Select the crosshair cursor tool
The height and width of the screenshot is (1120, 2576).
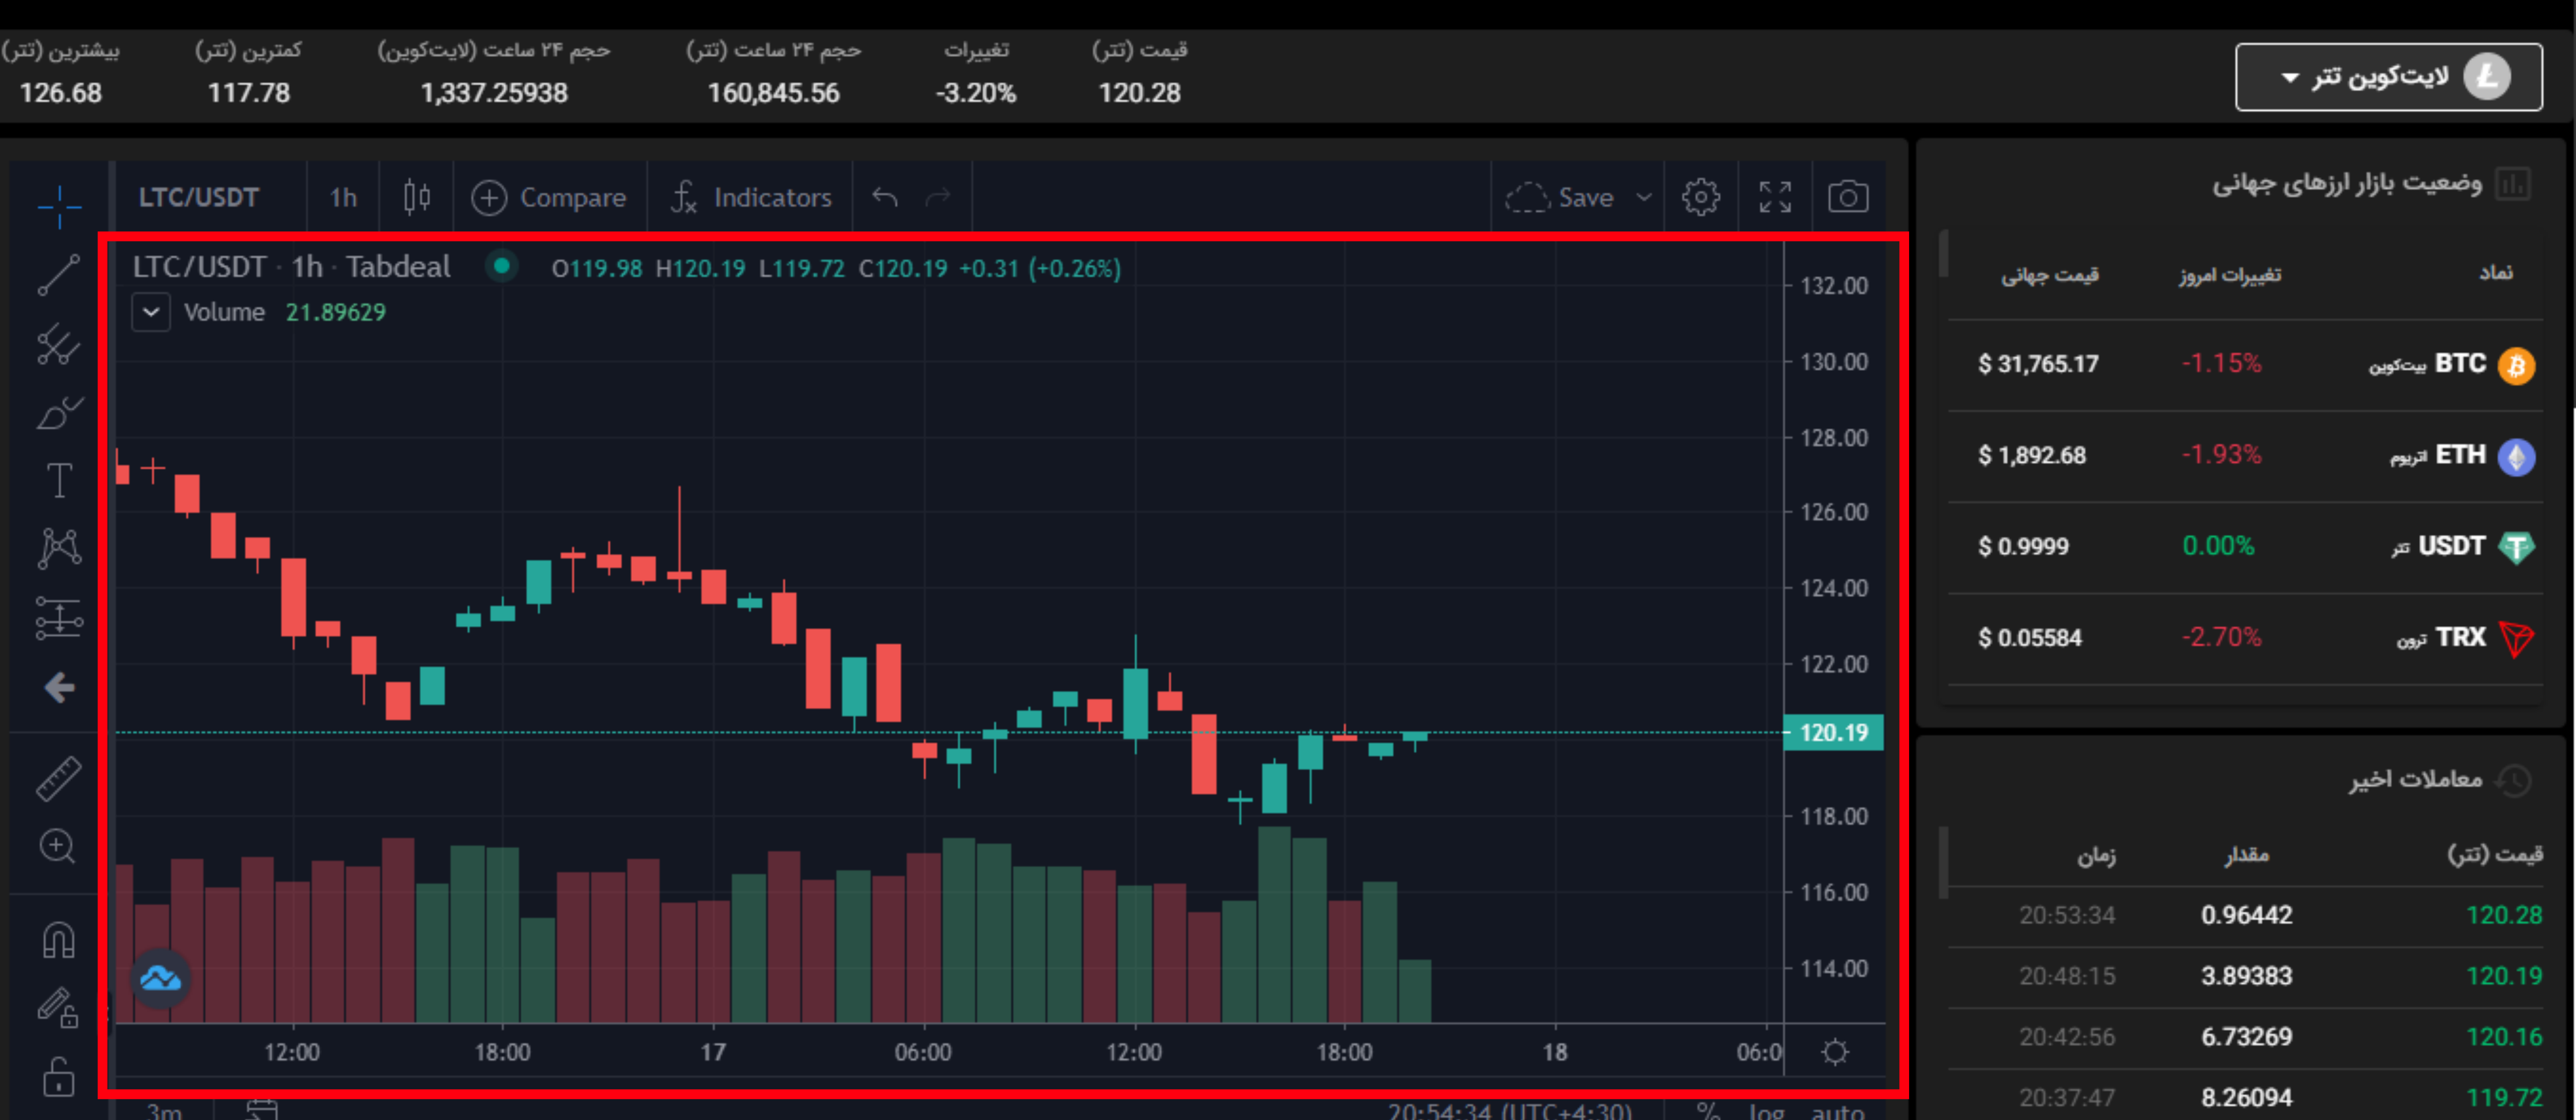click(x=59, y=206)
